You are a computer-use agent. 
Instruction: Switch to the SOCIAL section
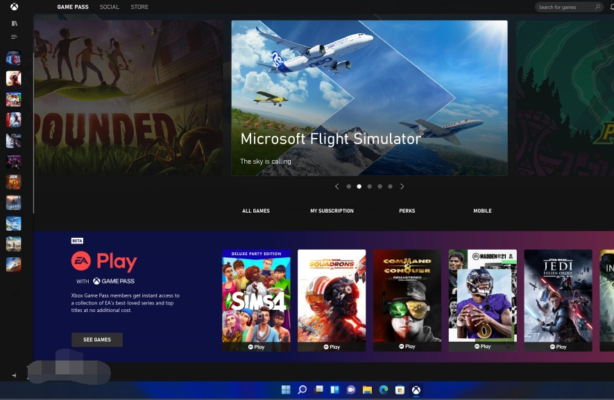(109, 6)
